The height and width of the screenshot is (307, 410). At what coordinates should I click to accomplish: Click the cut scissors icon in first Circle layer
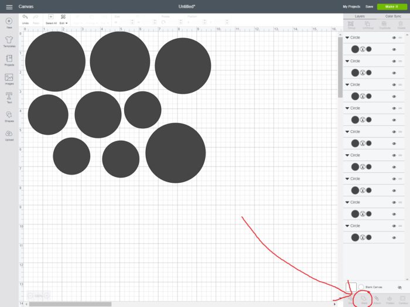tap(363, 49)
